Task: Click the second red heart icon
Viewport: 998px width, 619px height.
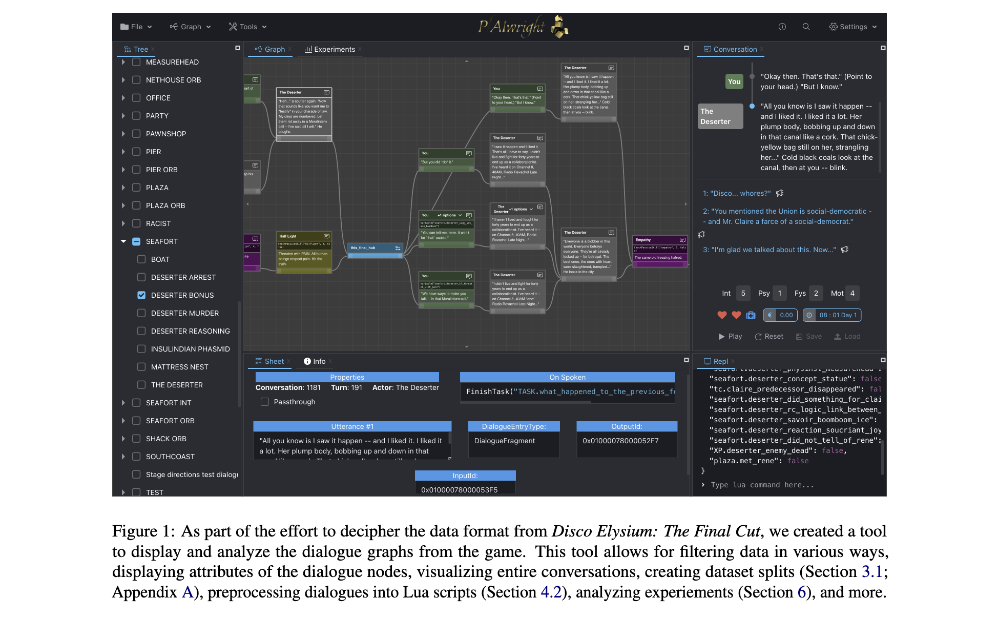Action: pos(736,315)
